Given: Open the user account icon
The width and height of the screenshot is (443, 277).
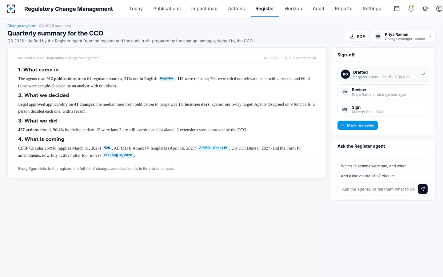Looking at the screenshot, I should (x=439, y=9).
